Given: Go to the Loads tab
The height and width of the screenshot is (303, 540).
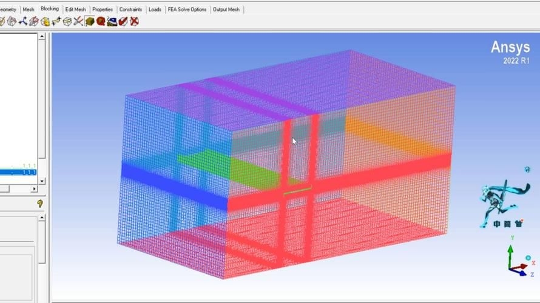Looking at the screenshot, I should point(155,10).
